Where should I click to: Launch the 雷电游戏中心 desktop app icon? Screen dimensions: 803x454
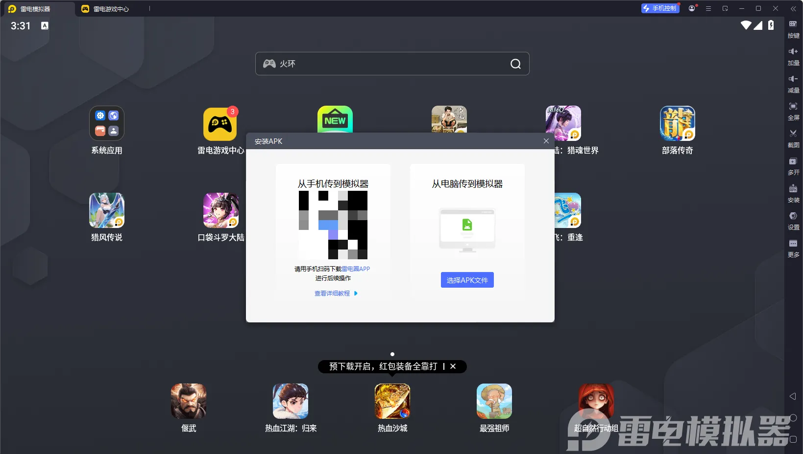coord(220,123)
